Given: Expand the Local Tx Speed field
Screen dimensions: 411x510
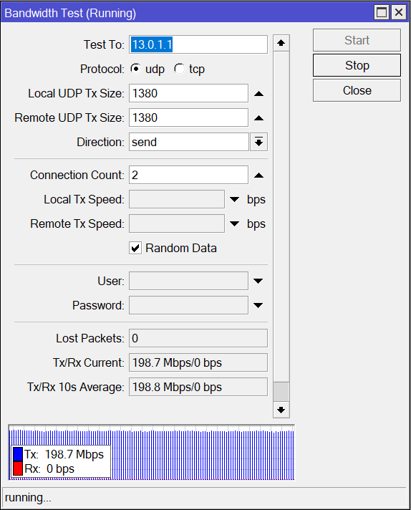Looking at the screenshot, I should point(234,199).
